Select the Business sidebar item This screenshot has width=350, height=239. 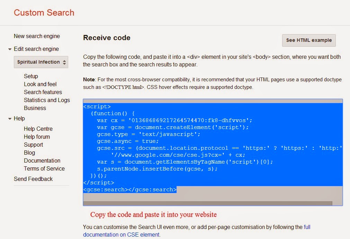[x=35, y=108]
